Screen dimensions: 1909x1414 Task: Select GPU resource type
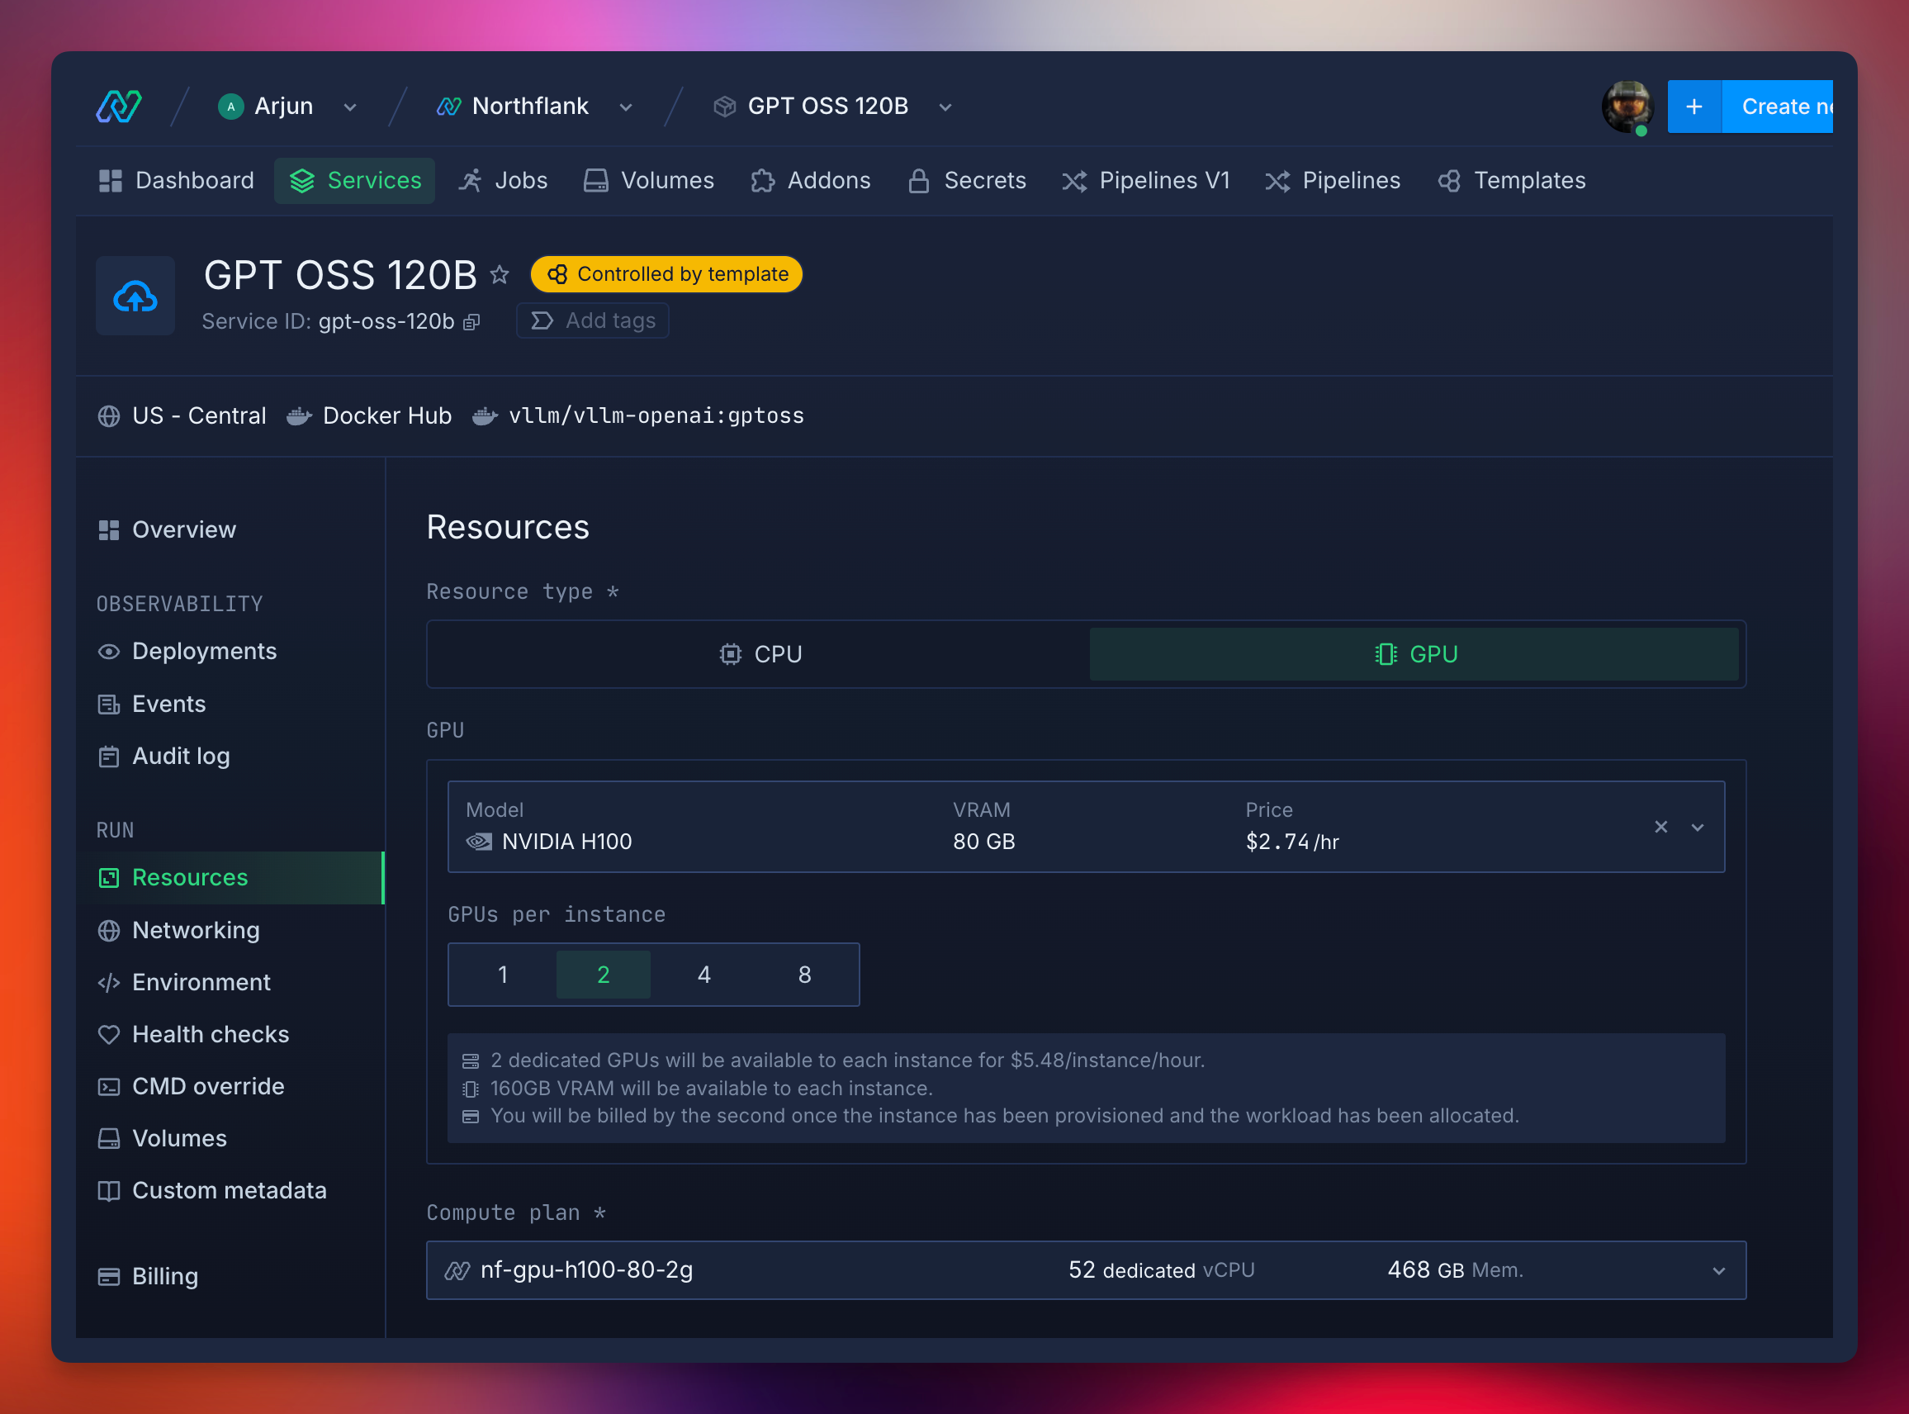pyautogui.click(x=1414, y=654)
